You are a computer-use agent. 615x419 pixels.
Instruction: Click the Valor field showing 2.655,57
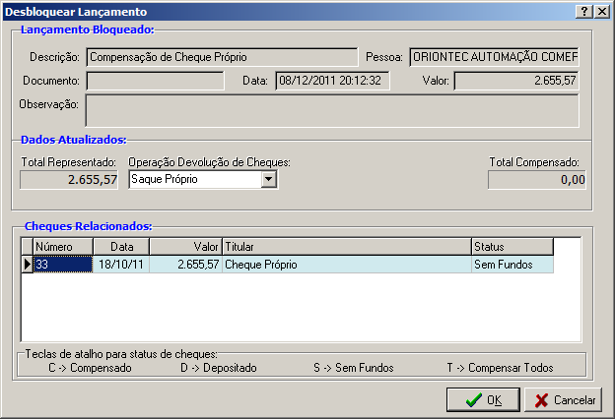tap(517, 80)
